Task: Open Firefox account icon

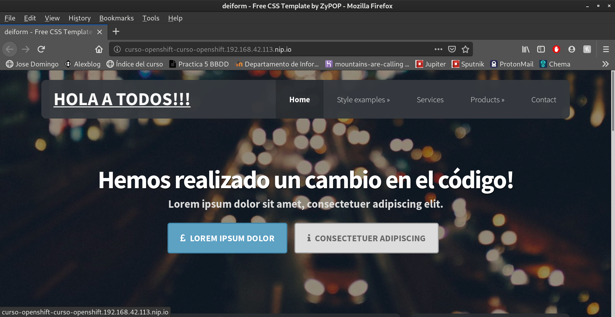Action: pos(572,49)
